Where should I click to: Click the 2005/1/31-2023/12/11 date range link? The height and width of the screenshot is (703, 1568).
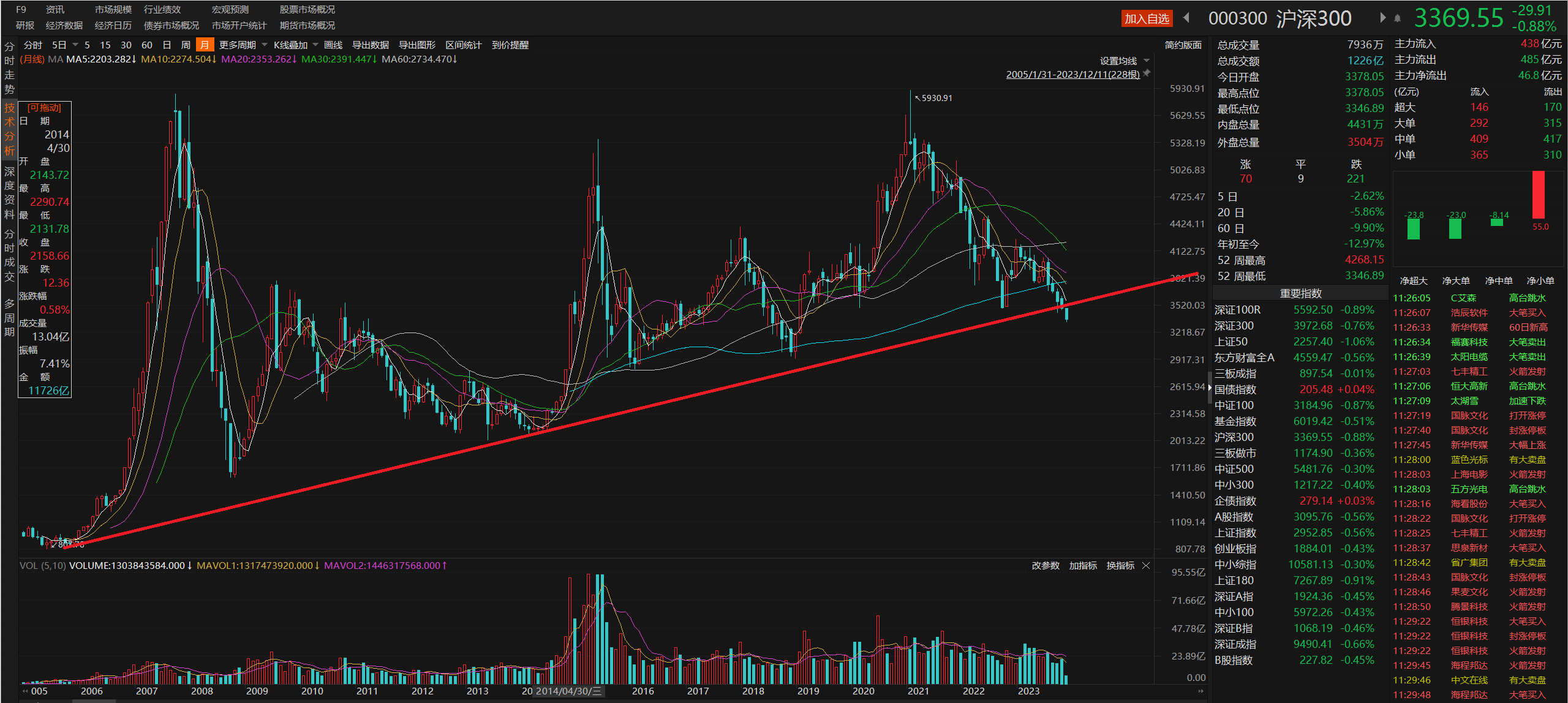click(1072, 75)
